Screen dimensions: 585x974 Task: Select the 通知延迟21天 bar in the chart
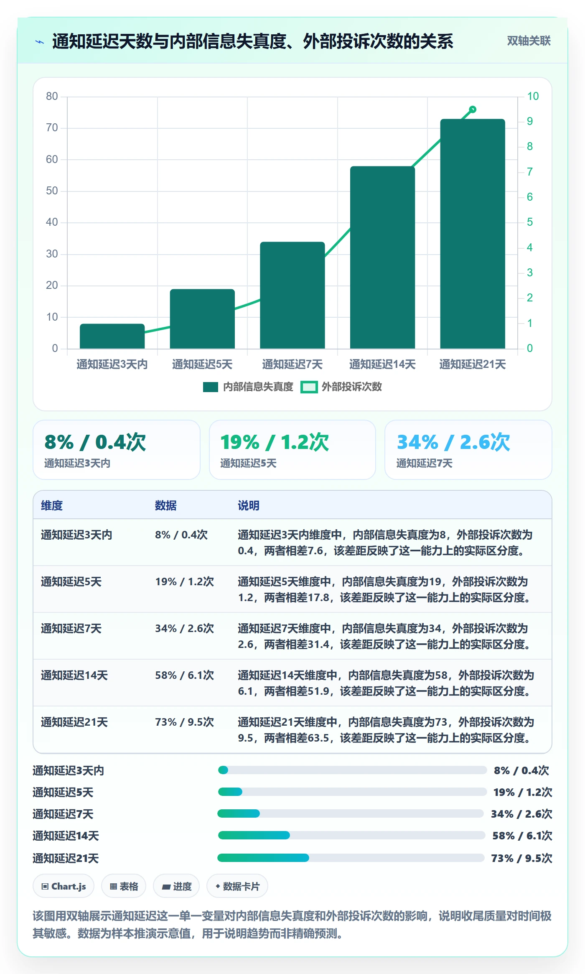pyautogui.click(x=473, y=234)
